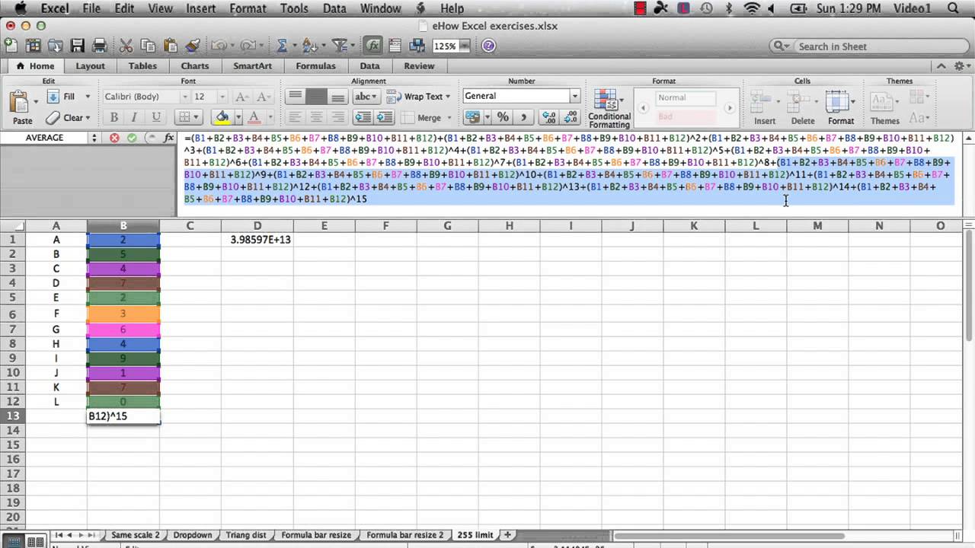The width and height of the screenshot is (975, 548).
Task: Toggle Align Bottom vertical alignment
Action: [x=337, y=97]
